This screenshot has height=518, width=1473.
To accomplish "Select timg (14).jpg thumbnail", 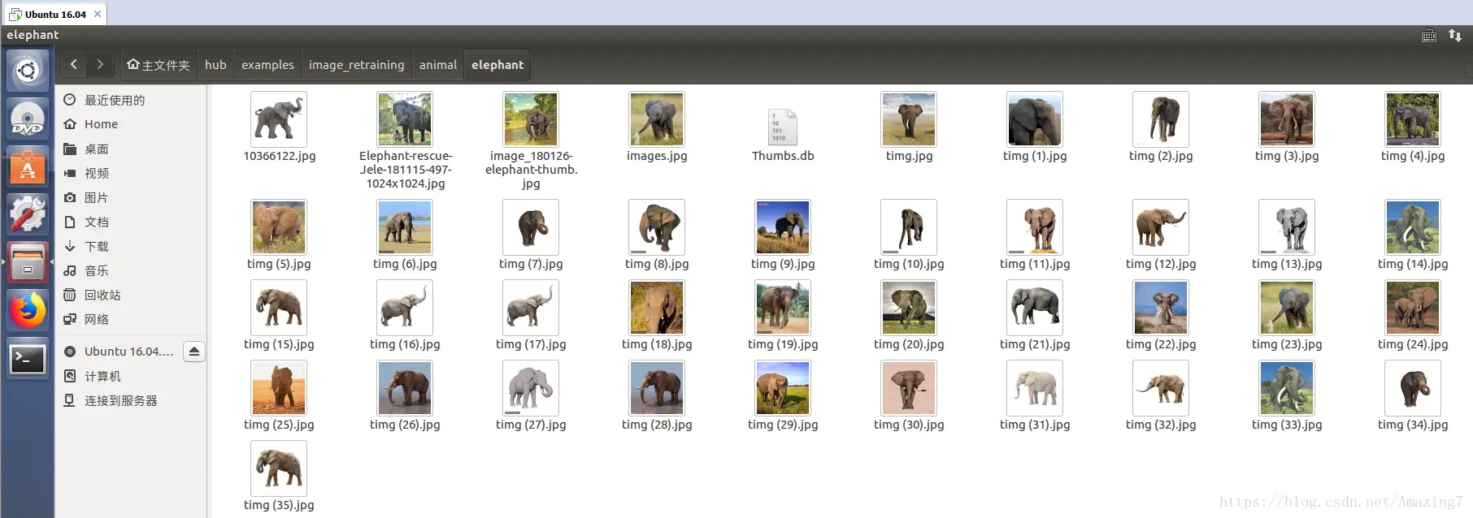I will [x=1413, y=227].
